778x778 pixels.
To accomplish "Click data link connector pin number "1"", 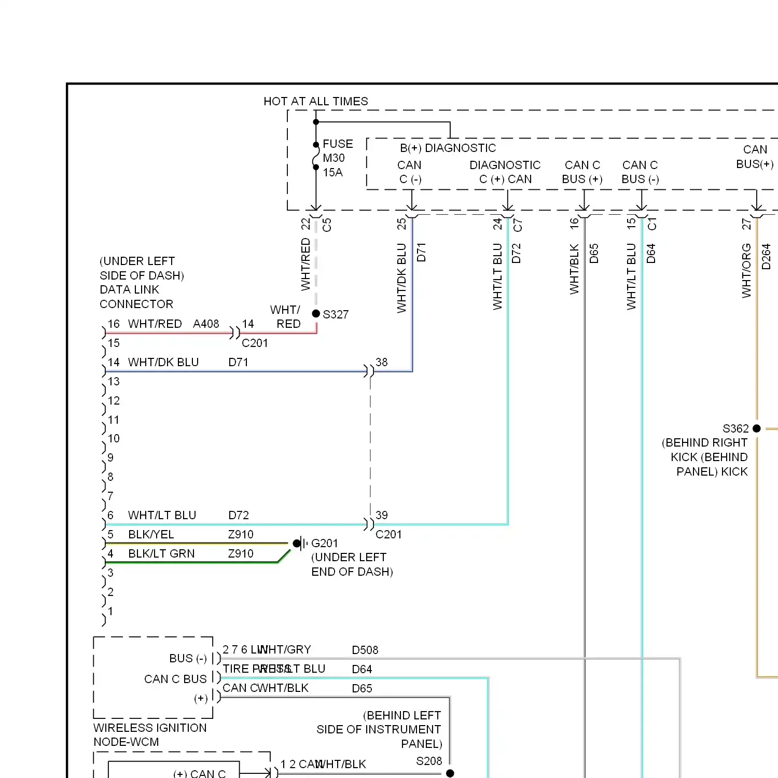I will click(110, 611).
